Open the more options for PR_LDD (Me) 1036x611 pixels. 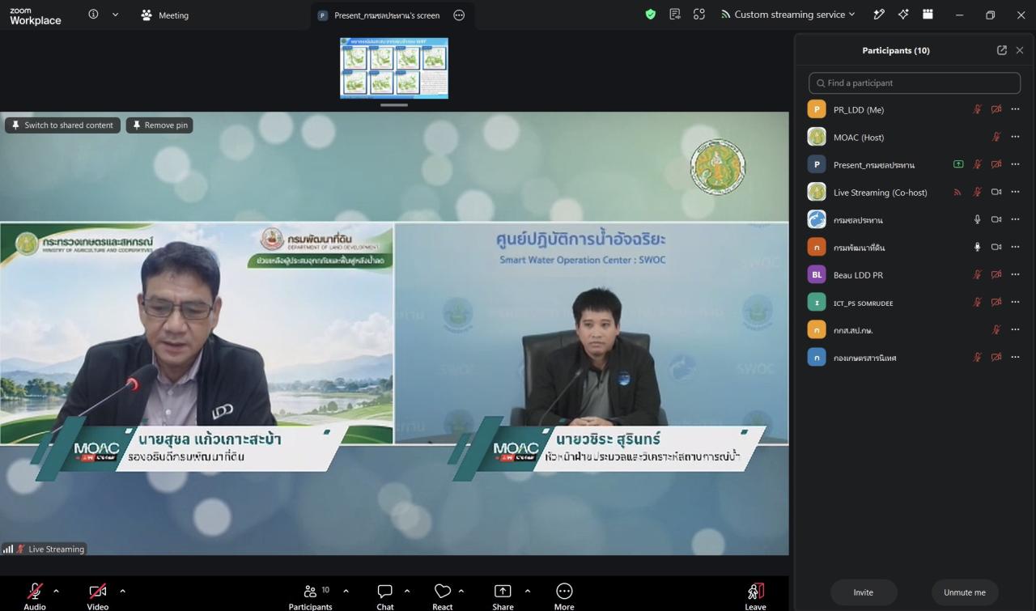click(x=1015, y=109)
